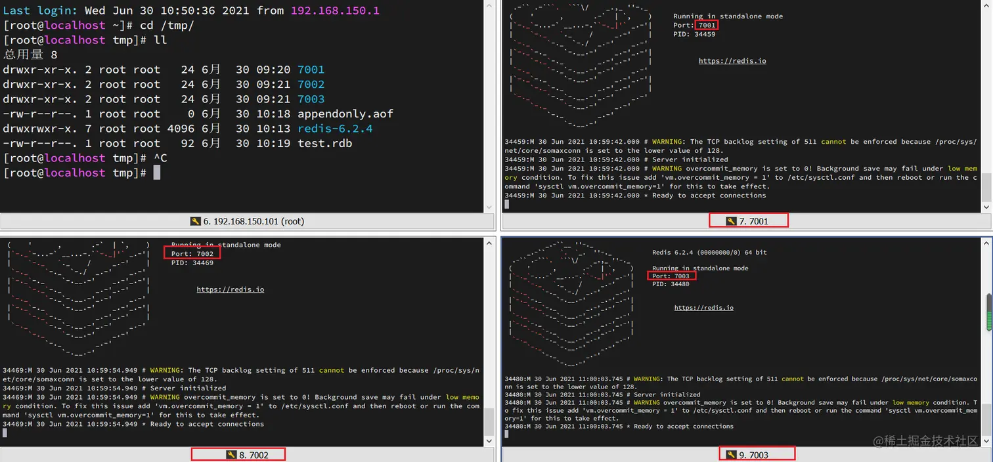
Task: Click 'Running in standalone mode' in 7003 pane
Action: point(700,268)
